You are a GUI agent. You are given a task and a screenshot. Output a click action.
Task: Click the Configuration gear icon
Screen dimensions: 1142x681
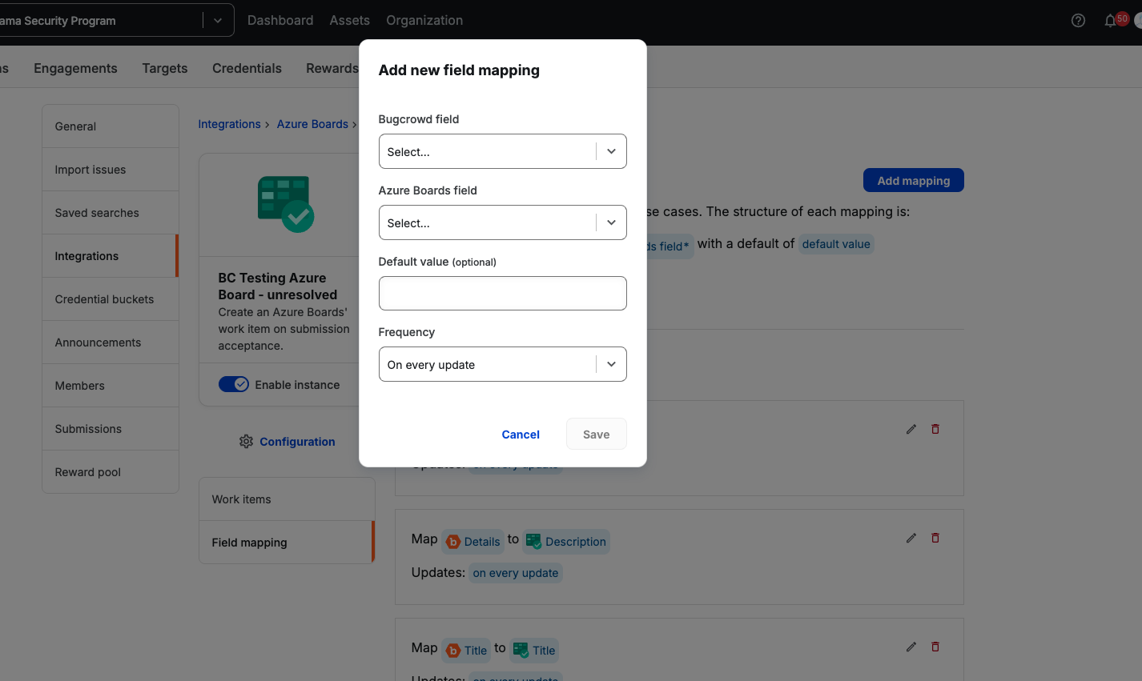click(246, 442)
